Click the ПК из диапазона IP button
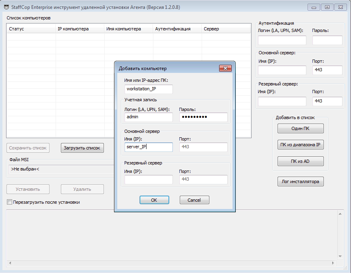This screenshot has width=351, height=273. coord(300,145)
